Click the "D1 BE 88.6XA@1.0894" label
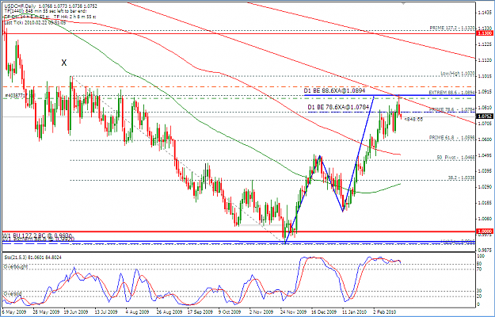This screenshot has height=317, width=495. pyautogui.click(x=335, y=90)
